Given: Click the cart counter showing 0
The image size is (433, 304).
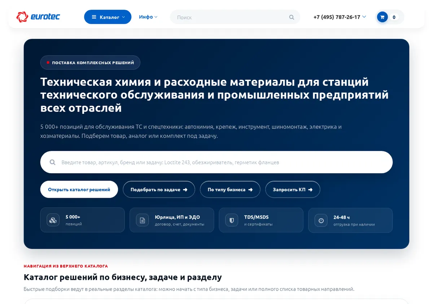Looking at the screenshot, I should tap(394, 17).
